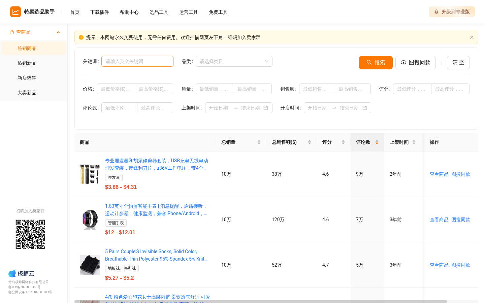Click the maximum 销售额 input

353,89
